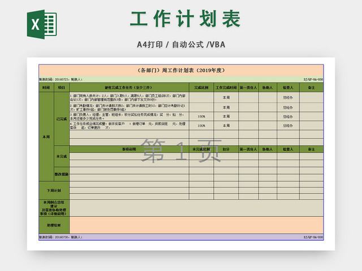Screen dimensions: 362x271
Task: Select the 未完成 row label cell
Action: pos(62,156)
